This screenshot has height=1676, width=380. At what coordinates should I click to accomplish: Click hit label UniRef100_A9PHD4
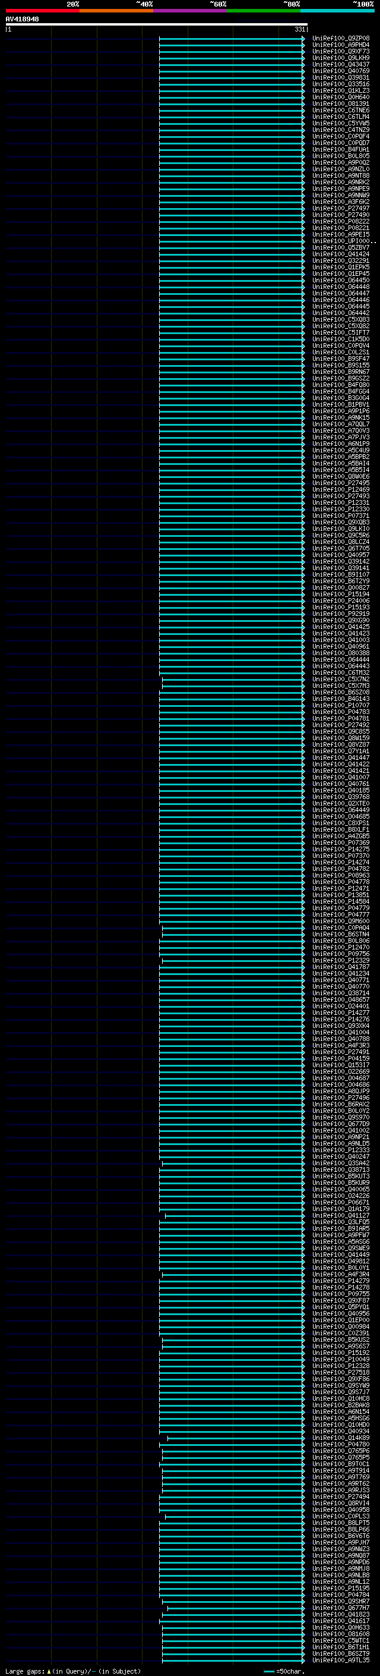pyautogui.click(x=341, y=45)
